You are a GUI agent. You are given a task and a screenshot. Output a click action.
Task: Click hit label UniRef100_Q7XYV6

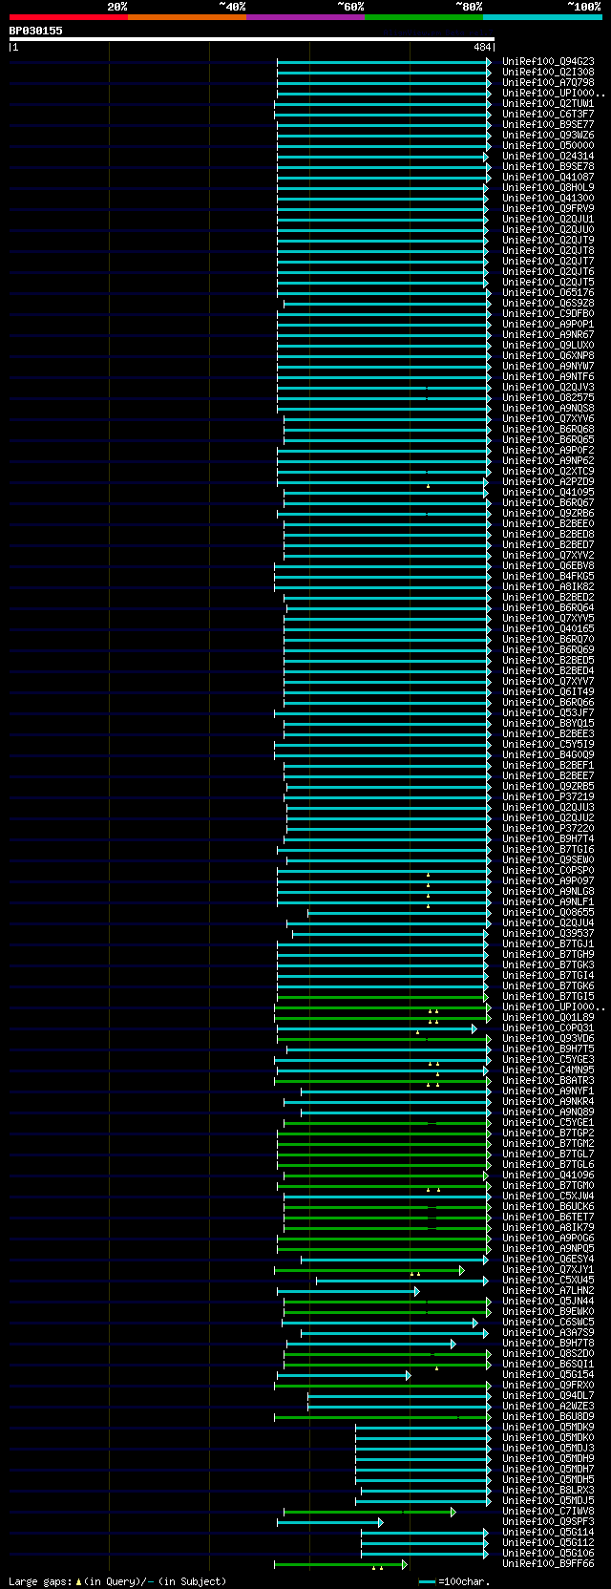[x=548, y=418]
